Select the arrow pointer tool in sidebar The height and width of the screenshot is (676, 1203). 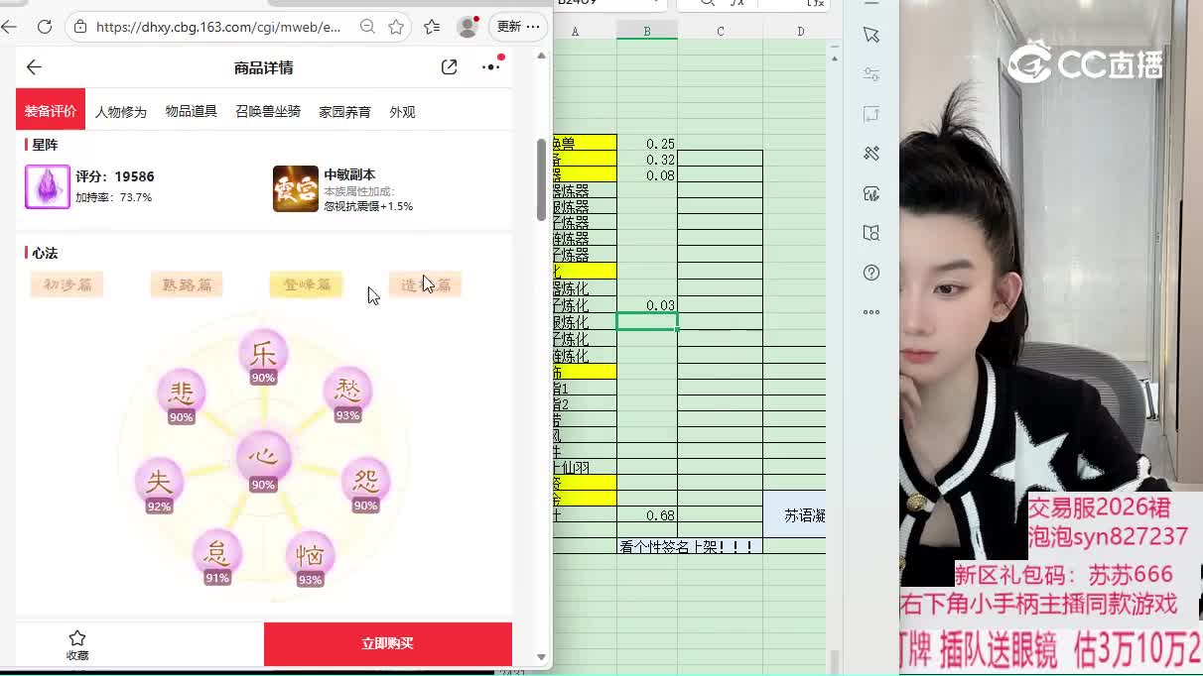click(x=871, y=35)
